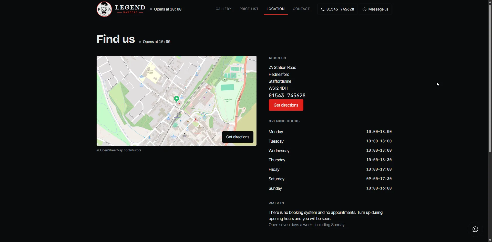The height and width of the screenshot is (242, 492).
Task: Click the map area of Hednesford
Action: click(177, 101)
